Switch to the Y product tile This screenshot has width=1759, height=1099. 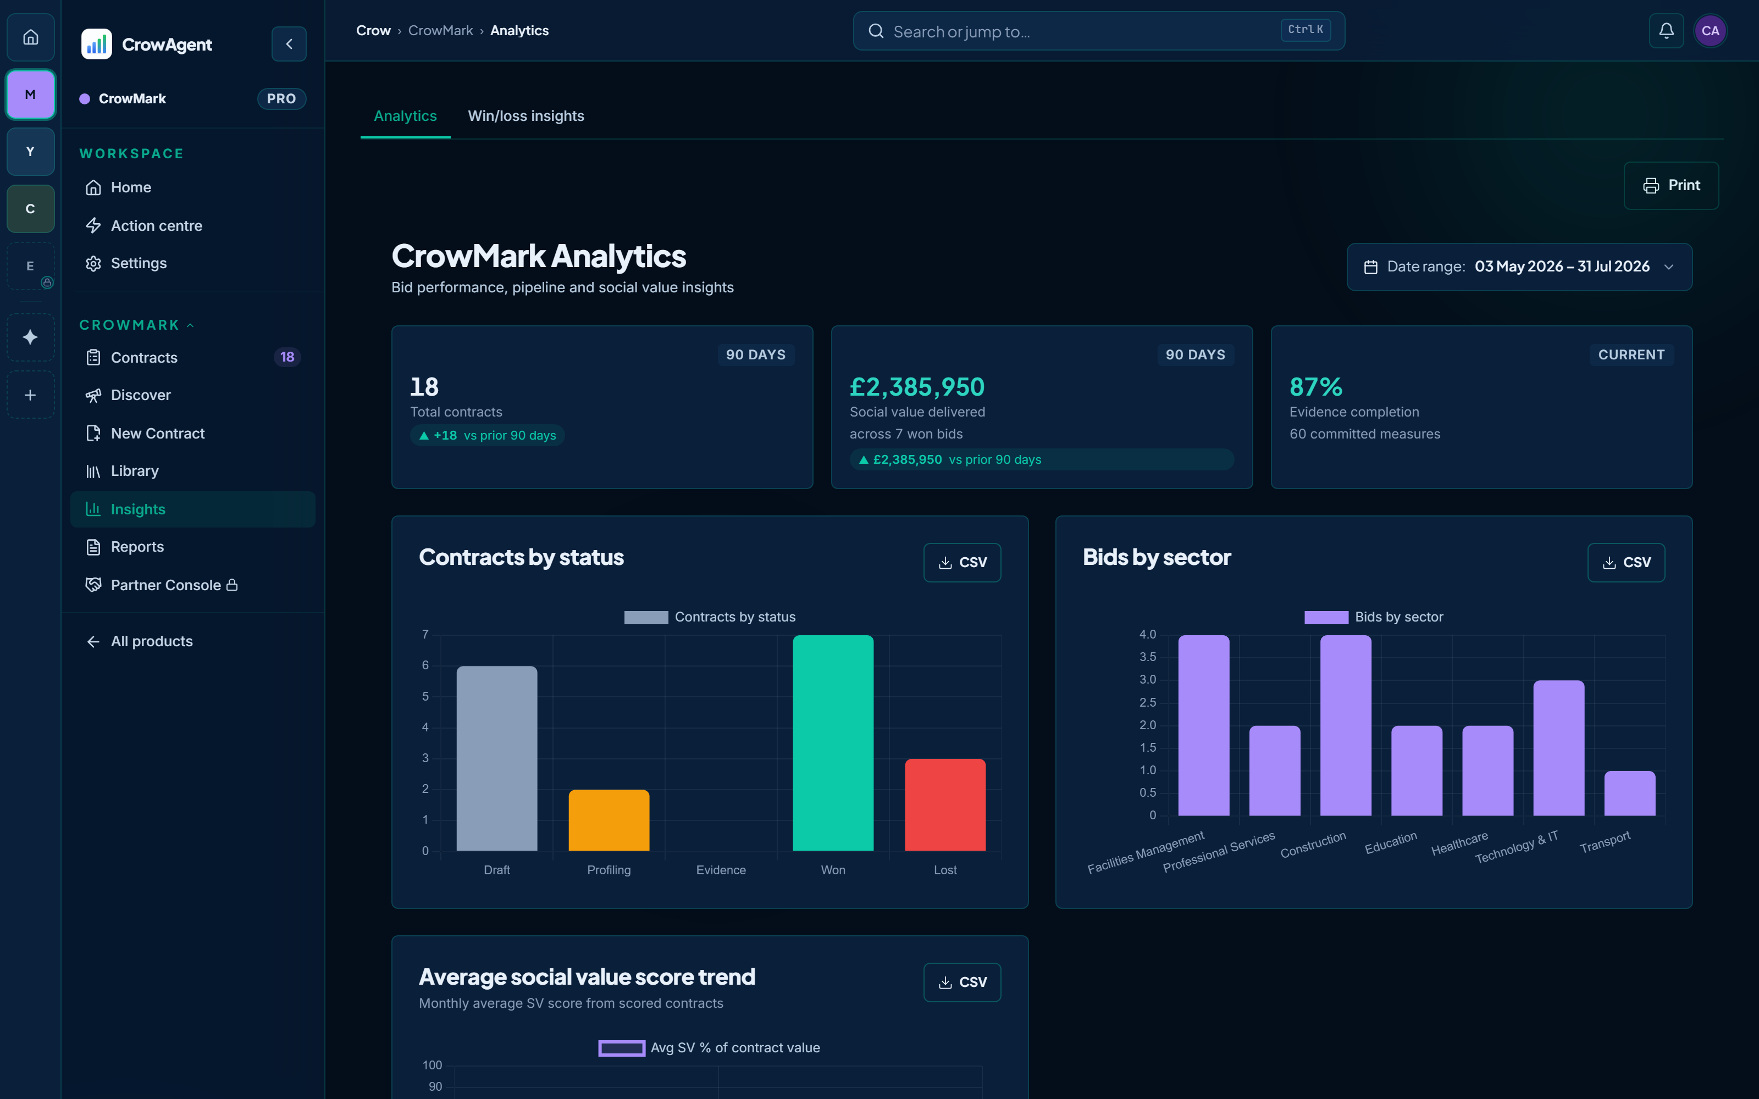tap(31, 151)
